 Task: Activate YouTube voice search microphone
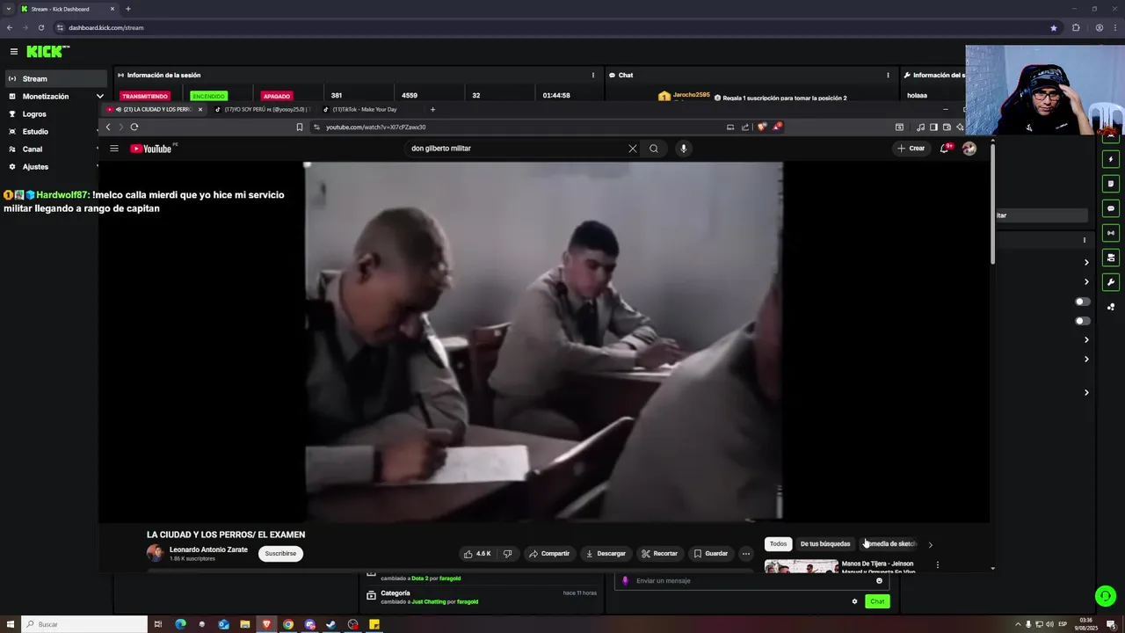pos(683,149)
